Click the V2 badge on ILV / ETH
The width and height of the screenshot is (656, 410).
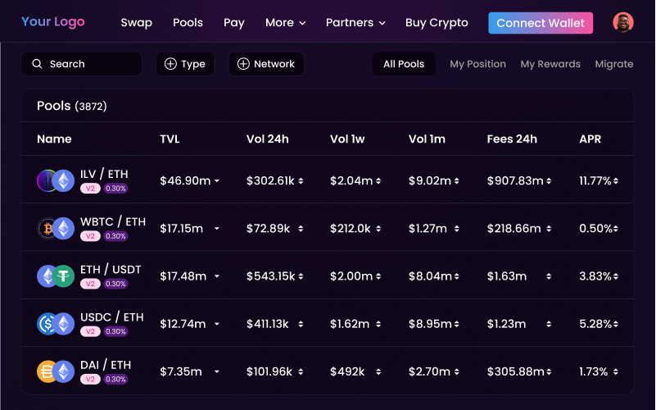pos(90,189)
